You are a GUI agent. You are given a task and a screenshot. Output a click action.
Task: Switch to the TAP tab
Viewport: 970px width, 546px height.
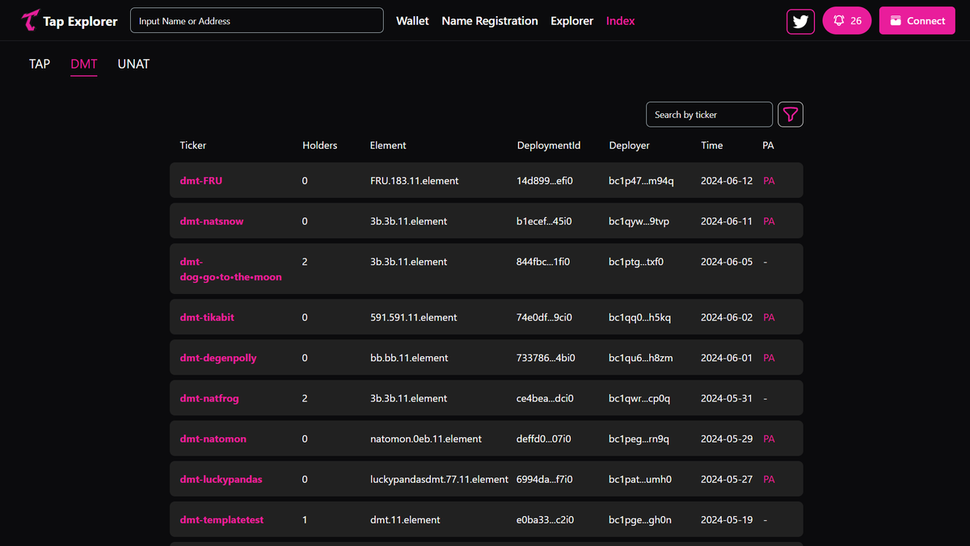pyautogui.click(x=40, y=64)
